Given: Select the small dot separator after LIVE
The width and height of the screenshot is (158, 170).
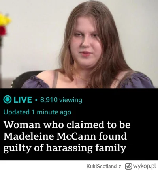Looking at the screenshot, I should point(36,100).
